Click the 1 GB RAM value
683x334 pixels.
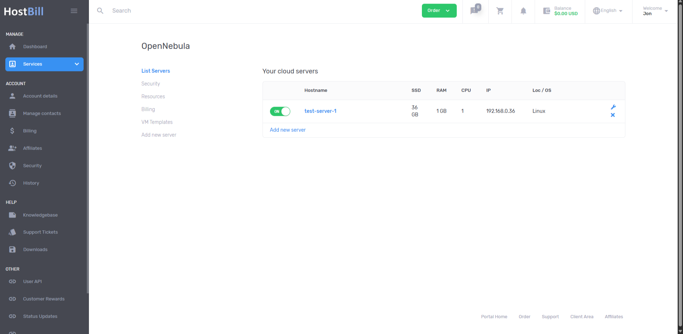pyautogui.click(x=441, y=111)
